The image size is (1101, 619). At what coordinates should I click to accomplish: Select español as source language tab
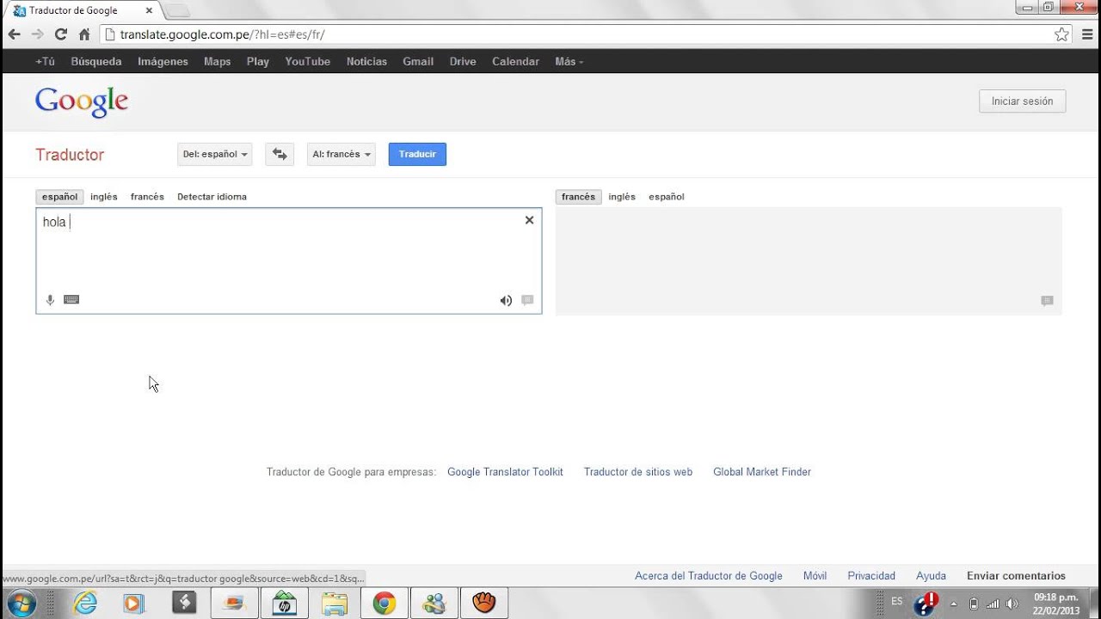coord(59,197)
